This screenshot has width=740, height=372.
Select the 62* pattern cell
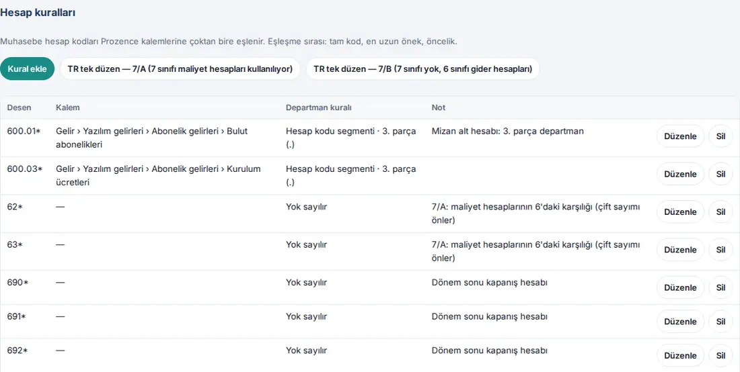[x=15, y=207]
